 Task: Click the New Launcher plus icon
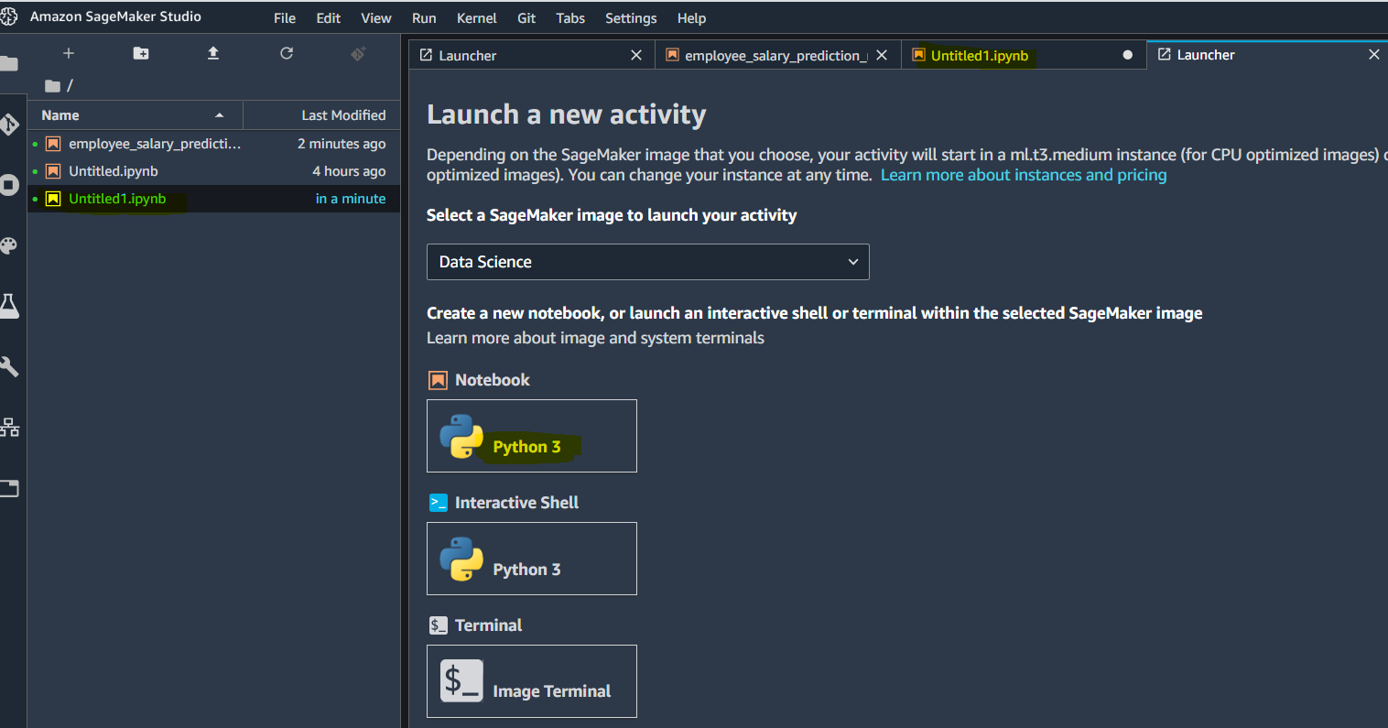coord(68,53)
